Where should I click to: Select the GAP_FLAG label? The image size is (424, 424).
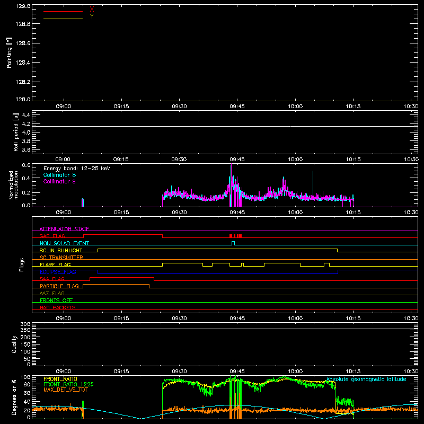(x=52, y=236)
